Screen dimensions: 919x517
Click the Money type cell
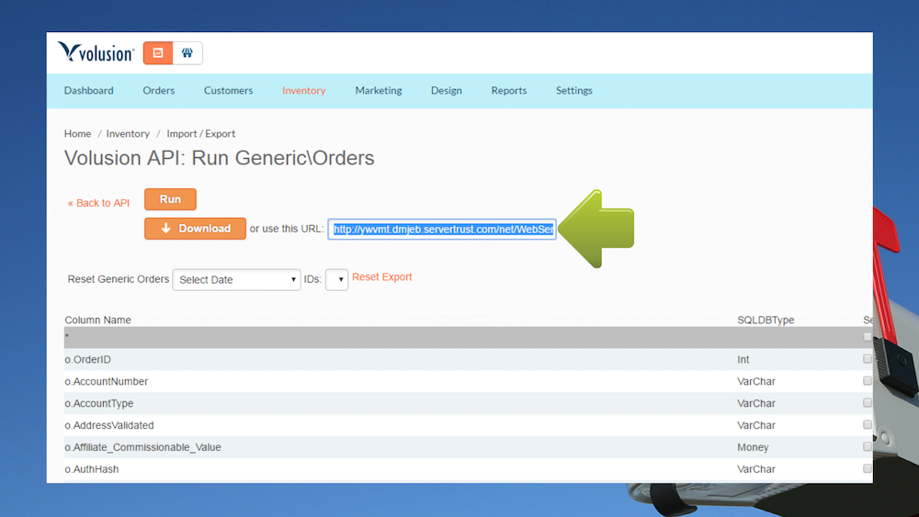[x=754, y=447]
